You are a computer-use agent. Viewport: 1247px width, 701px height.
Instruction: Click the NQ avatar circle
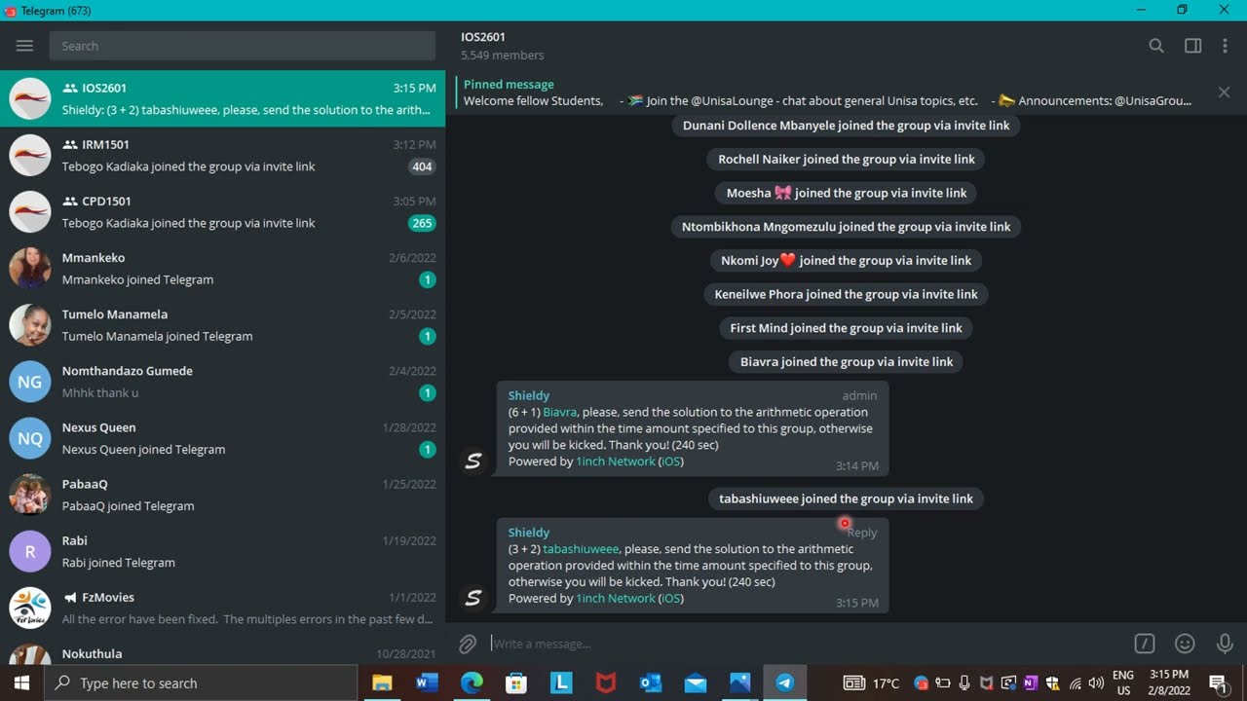click(30, 438)
